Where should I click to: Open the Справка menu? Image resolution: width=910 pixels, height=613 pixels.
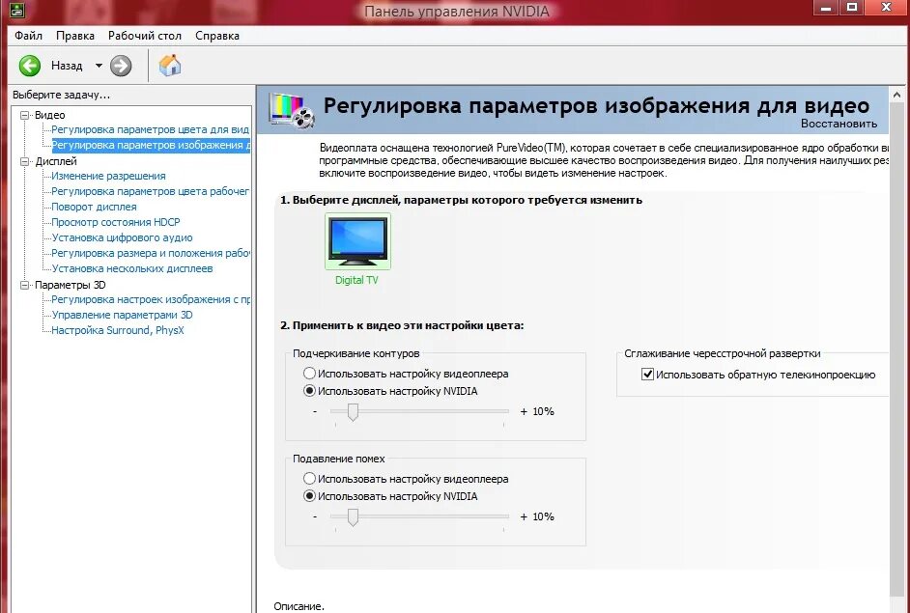click(217, 36)
